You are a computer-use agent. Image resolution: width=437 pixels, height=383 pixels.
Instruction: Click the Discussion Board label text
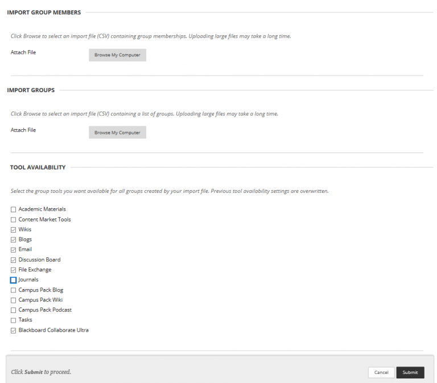click(40, 260)
